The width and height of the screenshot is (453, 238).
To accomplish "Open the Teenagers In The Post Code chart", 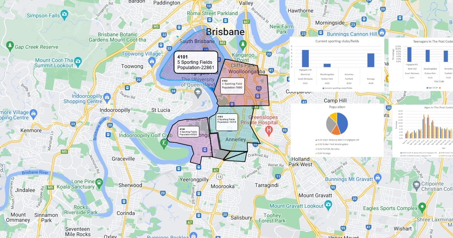I will tap(421, 63).
